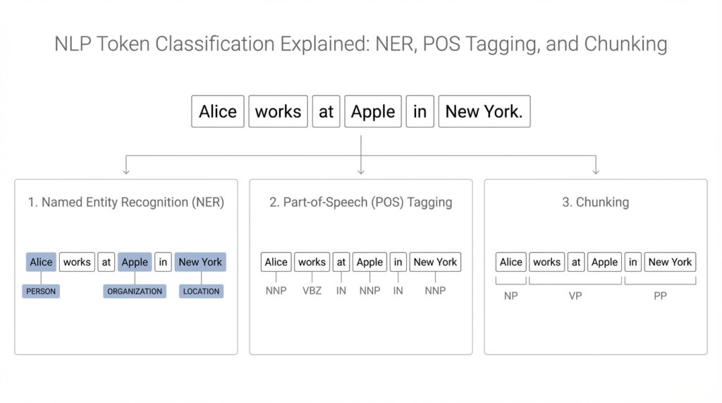Image resolution: width=722 pixels, height=403 pixels.
Task: Click 'New York' token in Chunking panel
Action: 670,262
